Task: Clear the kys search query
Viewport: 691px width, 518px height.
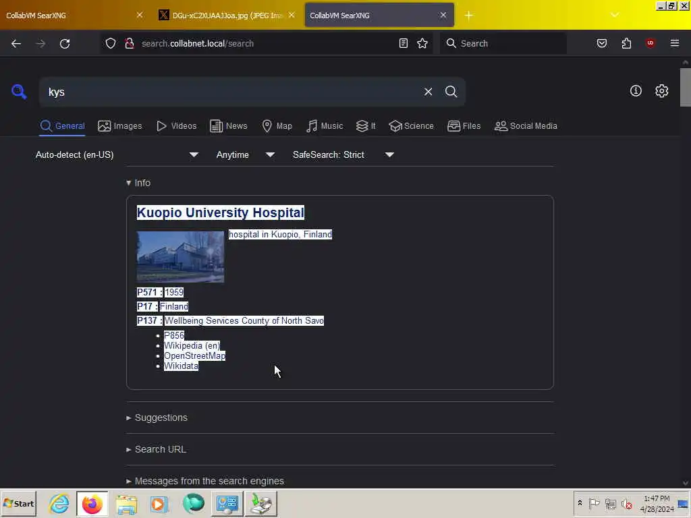Action: click(x=428, y=92)
